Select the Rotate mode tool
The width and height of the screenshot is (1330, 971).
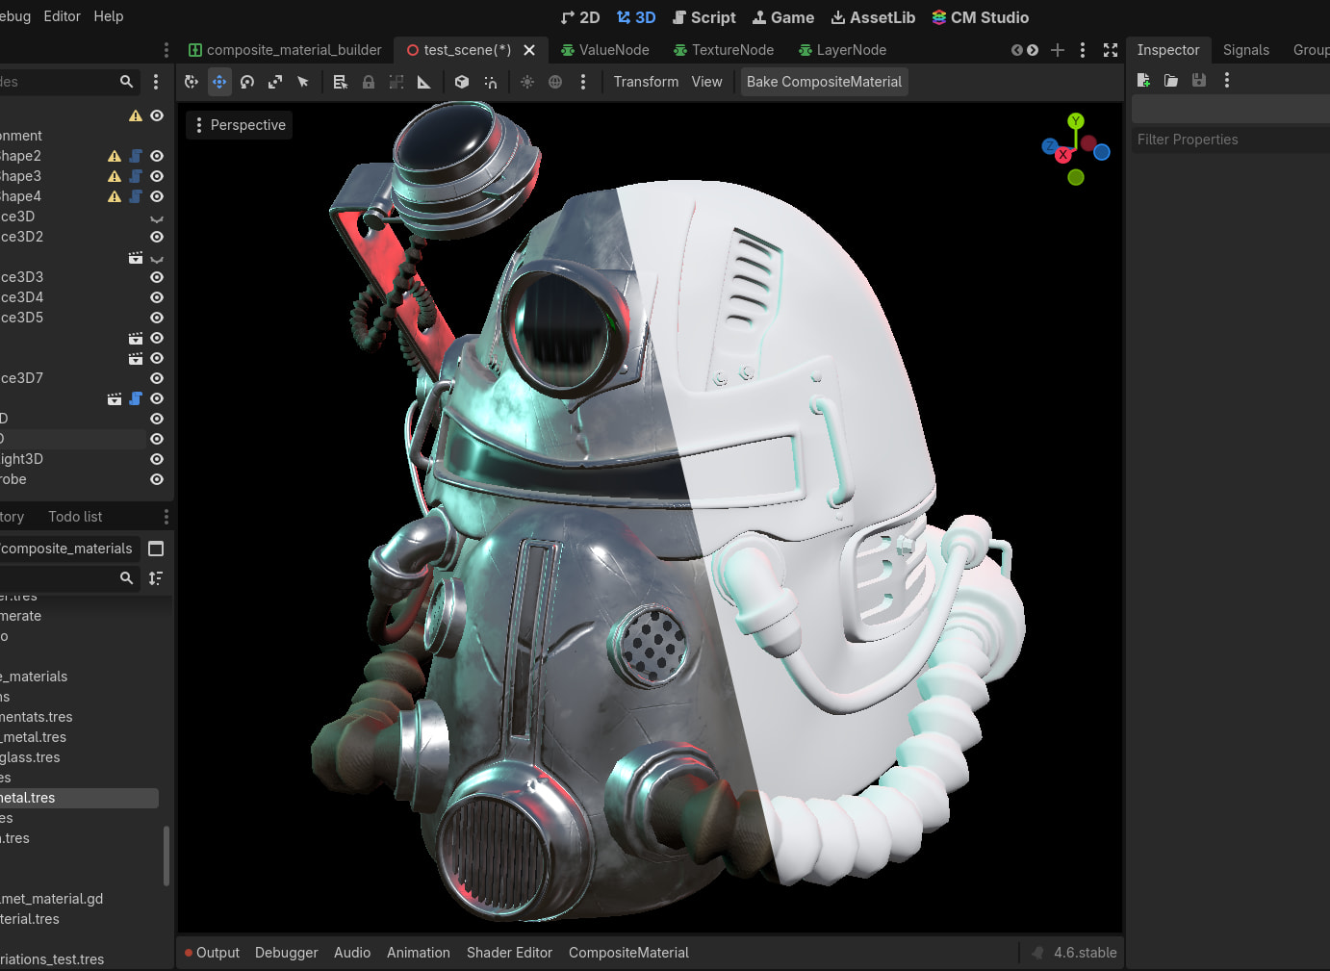pyautogui.click(x=247, y=83)
